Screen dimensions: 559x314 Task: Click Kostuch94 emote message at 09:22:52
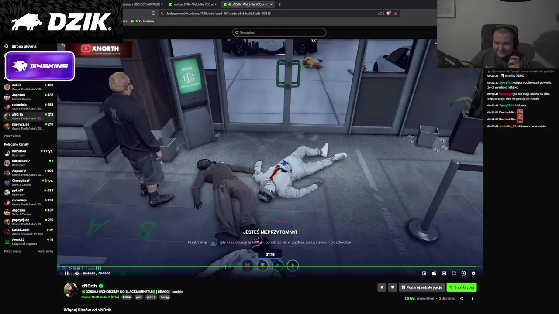505,113
